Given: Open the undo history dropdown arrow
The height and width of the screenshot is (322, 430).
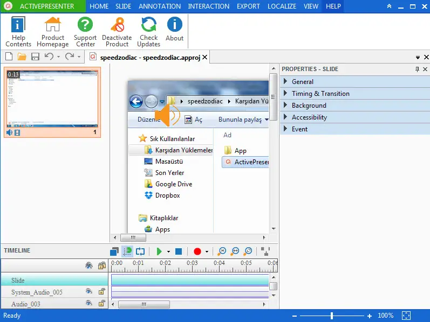Looking at the screenshot, I should [58, 57].
